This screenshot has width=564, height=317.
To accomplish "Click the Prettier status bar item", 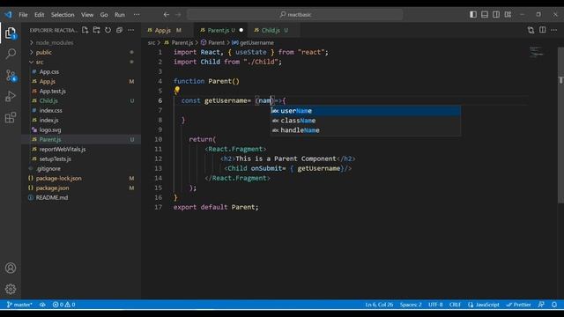I will [x=518, y=305].
